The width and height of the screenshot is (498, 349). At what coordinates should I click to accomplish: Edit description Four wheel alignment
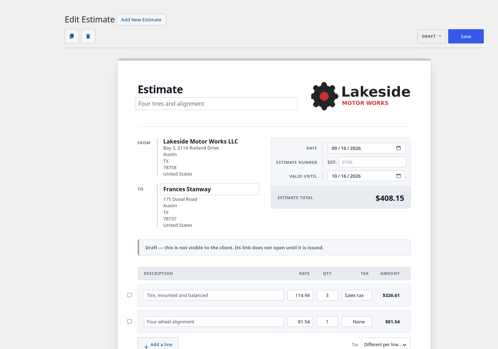[x=214, y=322]
